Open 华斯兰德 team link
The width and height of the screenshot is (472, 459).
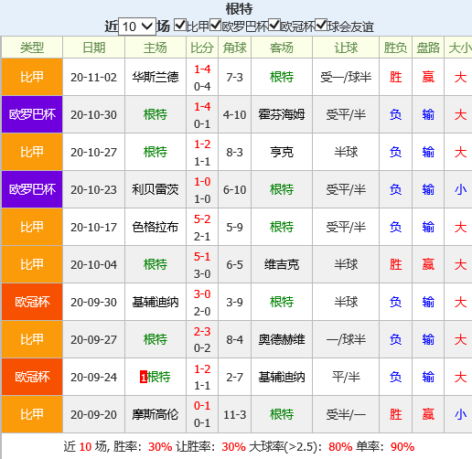156,77
